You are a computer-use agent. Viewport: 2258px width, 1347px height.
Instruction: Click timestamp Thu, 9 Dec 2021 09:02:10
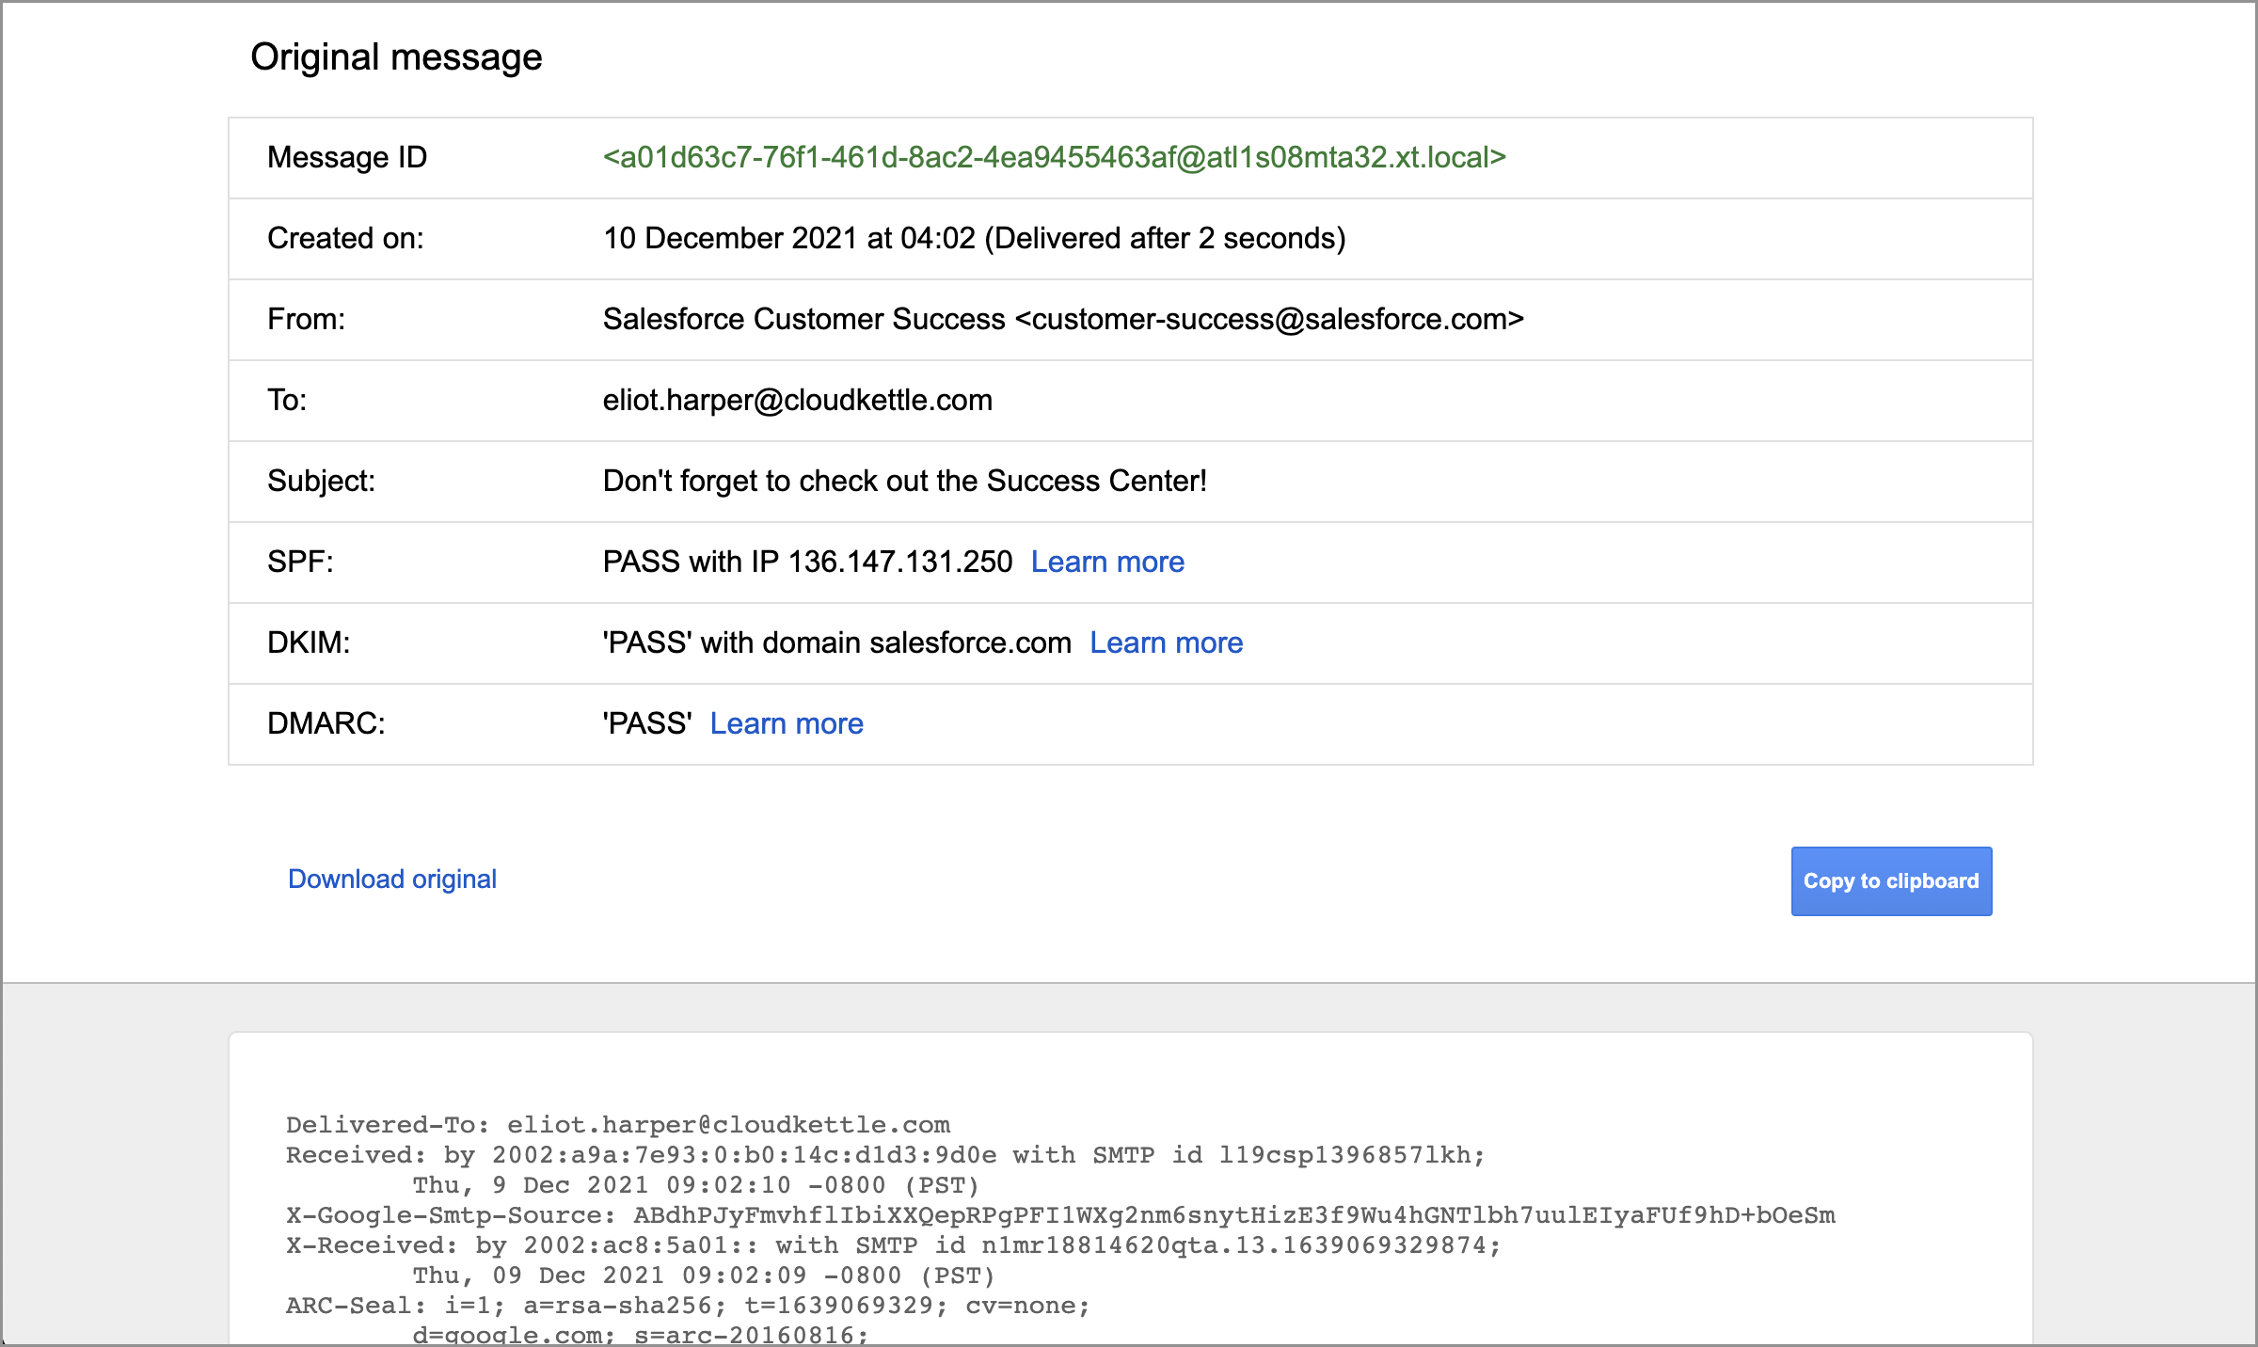[696, 1185]
